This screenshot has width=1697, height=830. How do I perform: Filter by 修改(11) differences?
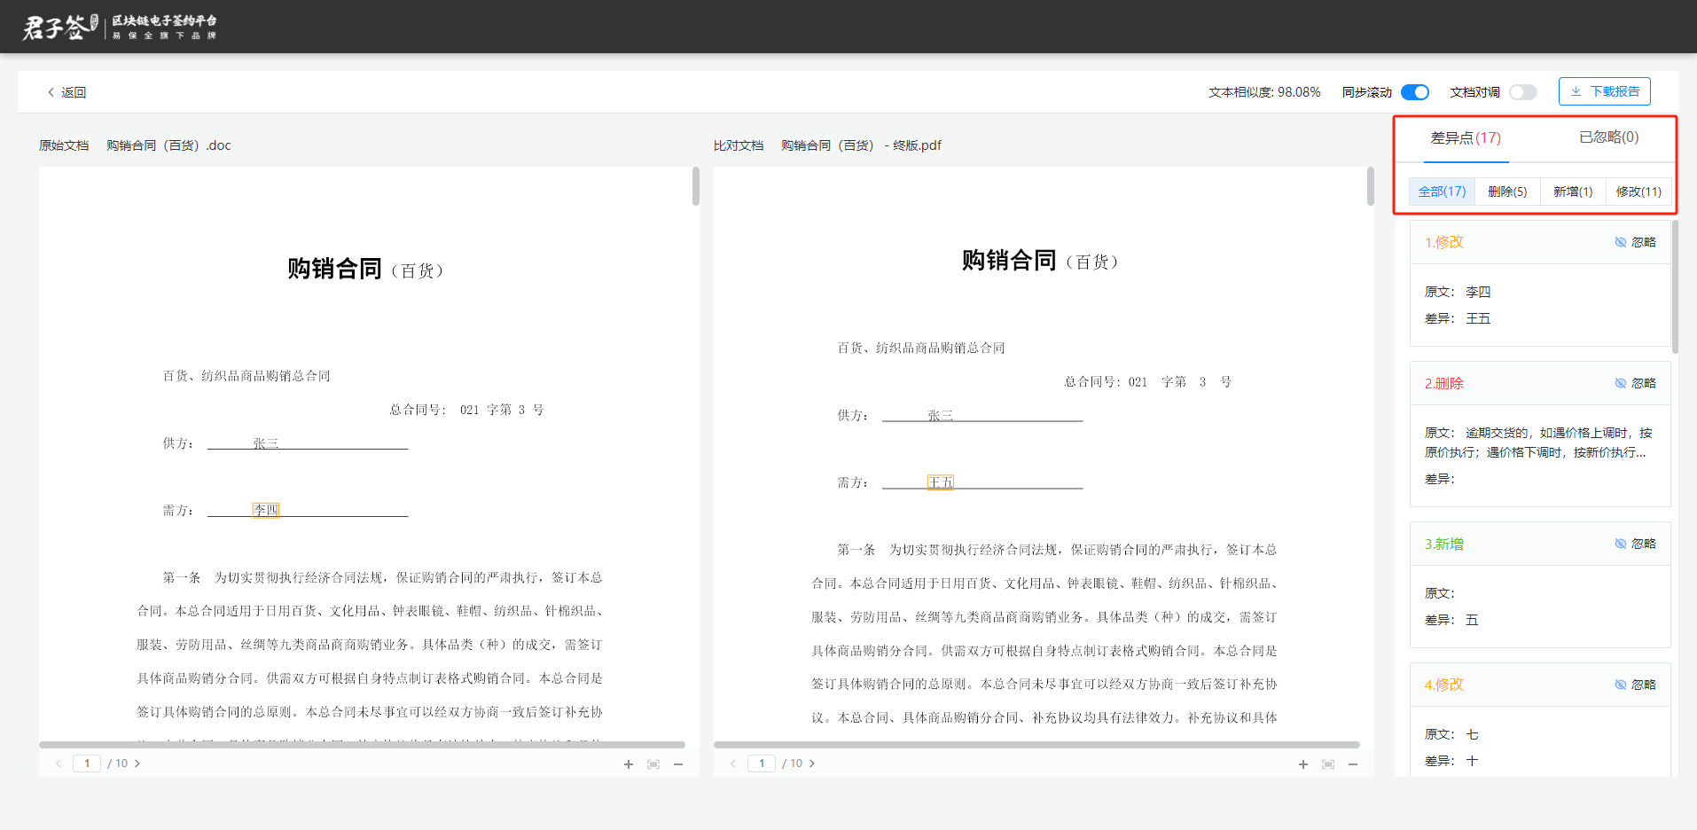1638,192
